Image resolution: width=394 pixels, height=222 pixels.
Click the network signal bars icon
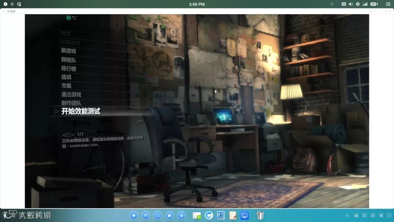coord(365,4)
